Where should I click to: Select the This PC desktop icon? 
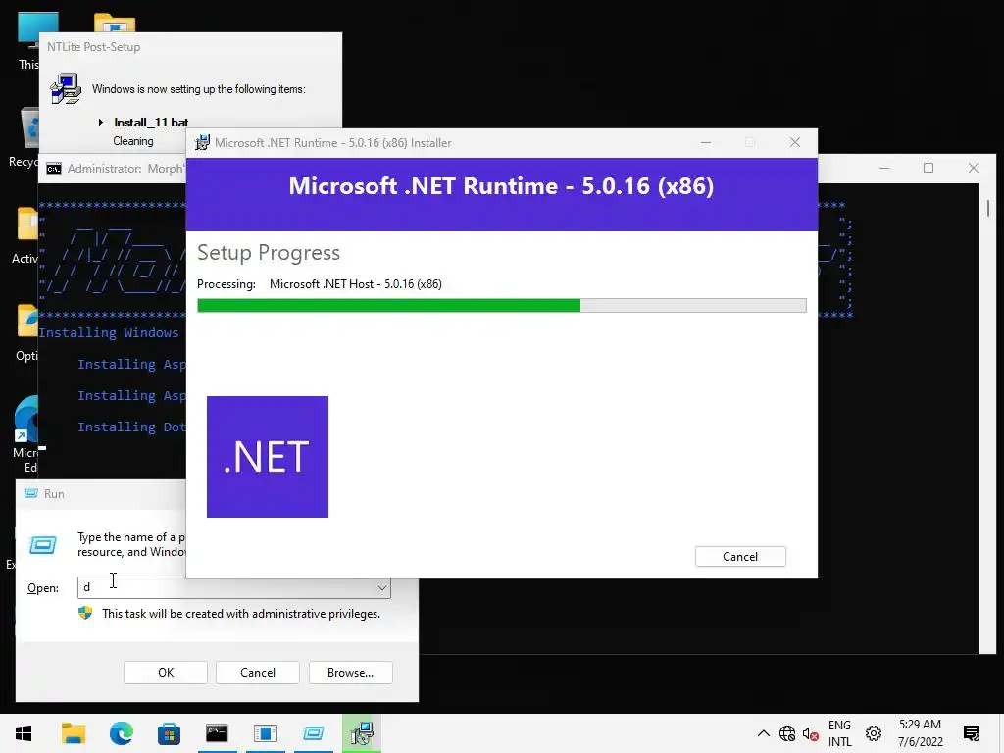tap(28, 41)
